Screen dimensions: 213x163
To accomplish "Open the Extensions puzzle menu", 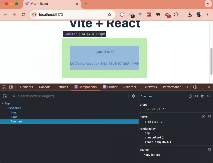I will (176, 15).
